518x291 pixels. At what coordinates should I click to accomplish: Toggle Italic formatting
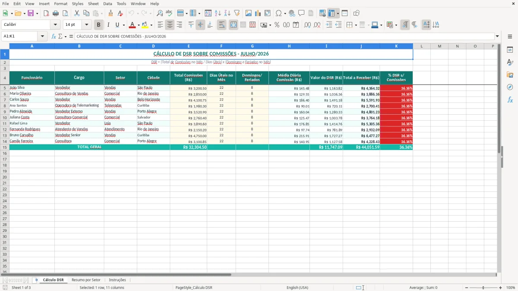(x=108, y=25)
